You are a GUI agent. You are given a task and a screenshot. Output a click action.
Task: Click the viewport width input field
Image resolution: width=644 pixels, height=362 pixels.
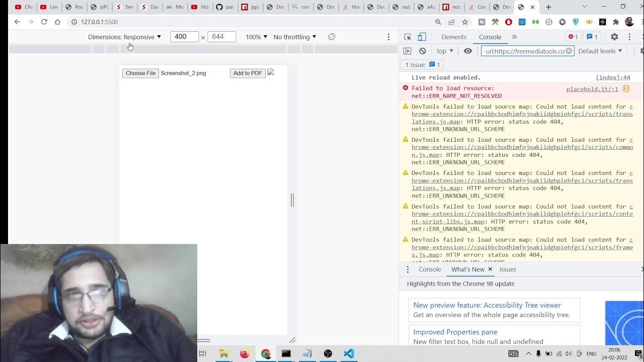point(184,37)
